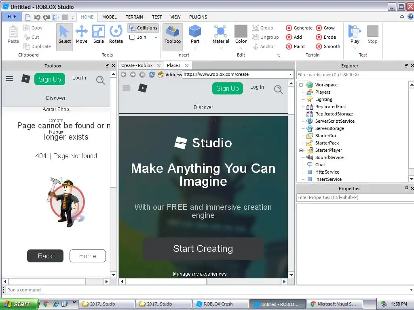
Task: Toggle the Join checkbox
Action: pyautogui.click(x=132, y=37)
